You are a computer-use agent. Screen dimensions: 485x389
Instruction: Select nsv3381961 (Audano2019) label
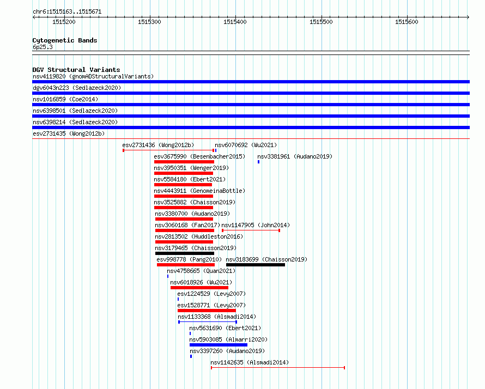pyautogui.click(x=295, y=156)
